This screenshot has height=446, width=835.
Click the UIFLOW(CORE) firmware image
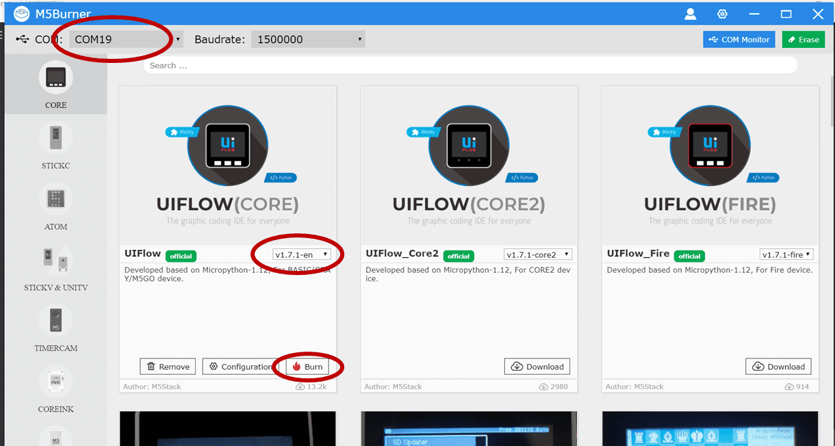point(228,166)
